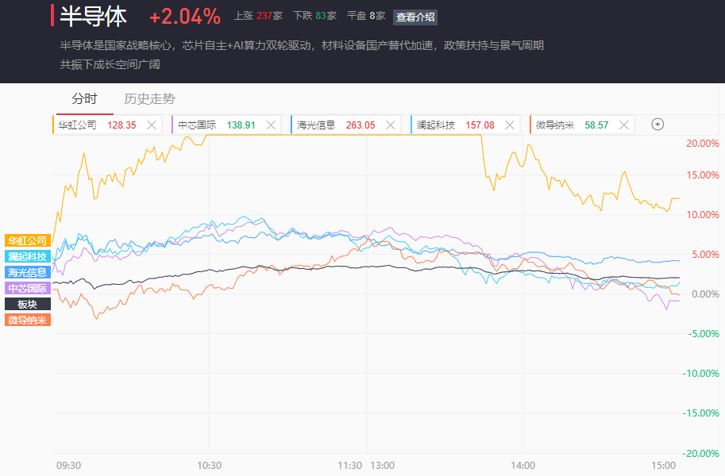The width and height of the screenshot is (725, 476).
Task: Delete 微导纳米 from the comparison list
Action: [x=623, y=125]
